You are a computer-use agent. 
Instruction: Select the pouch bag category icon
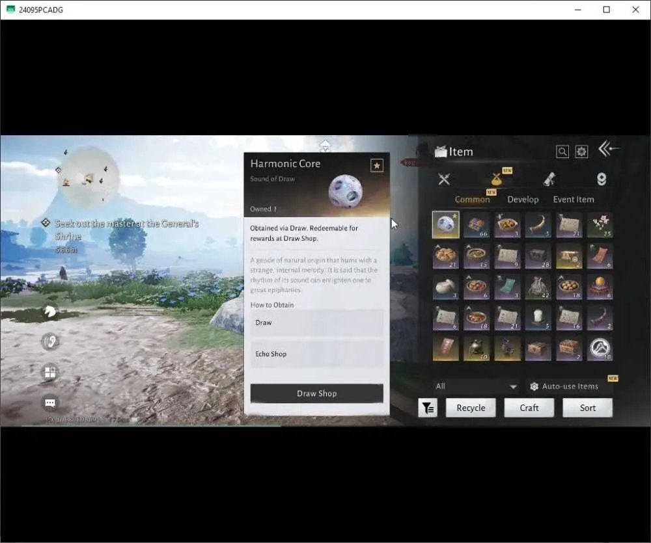(496, 179)
